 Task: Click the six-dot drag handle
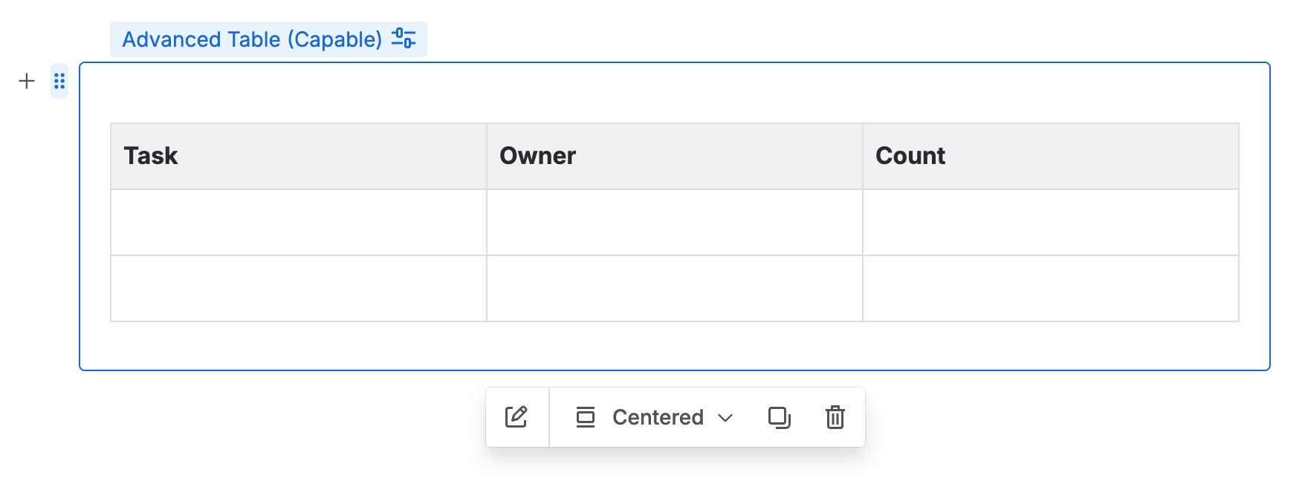[x=59, y=81]
